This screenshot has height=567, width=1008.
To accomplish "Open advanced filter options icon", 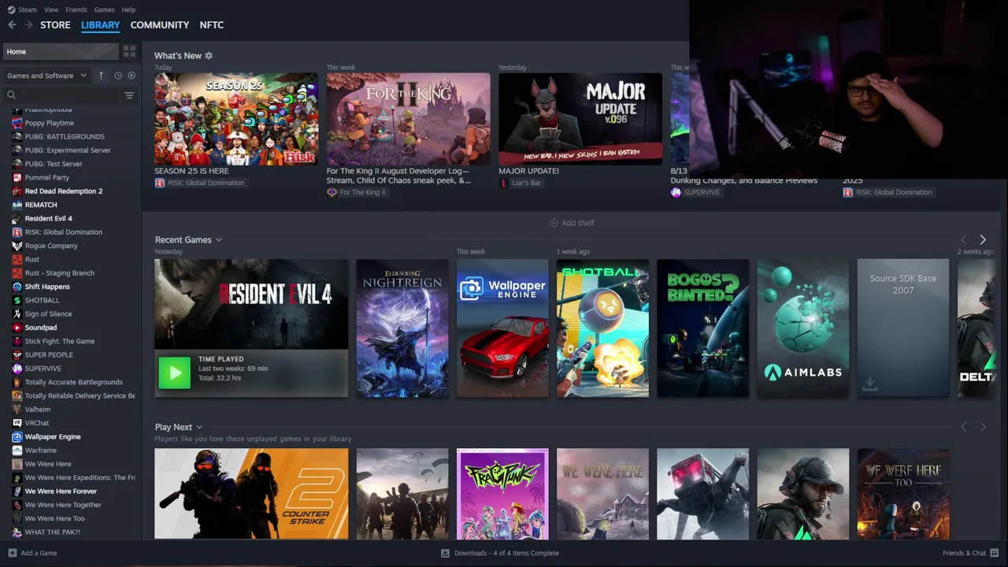I will [x=129, y=95].
